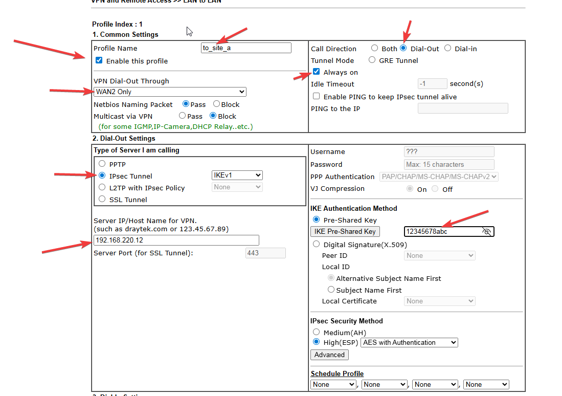Toggle pre-shared key visibility eye icon
Viewport: 562px width, 396px height.
[x=486, y=231]
